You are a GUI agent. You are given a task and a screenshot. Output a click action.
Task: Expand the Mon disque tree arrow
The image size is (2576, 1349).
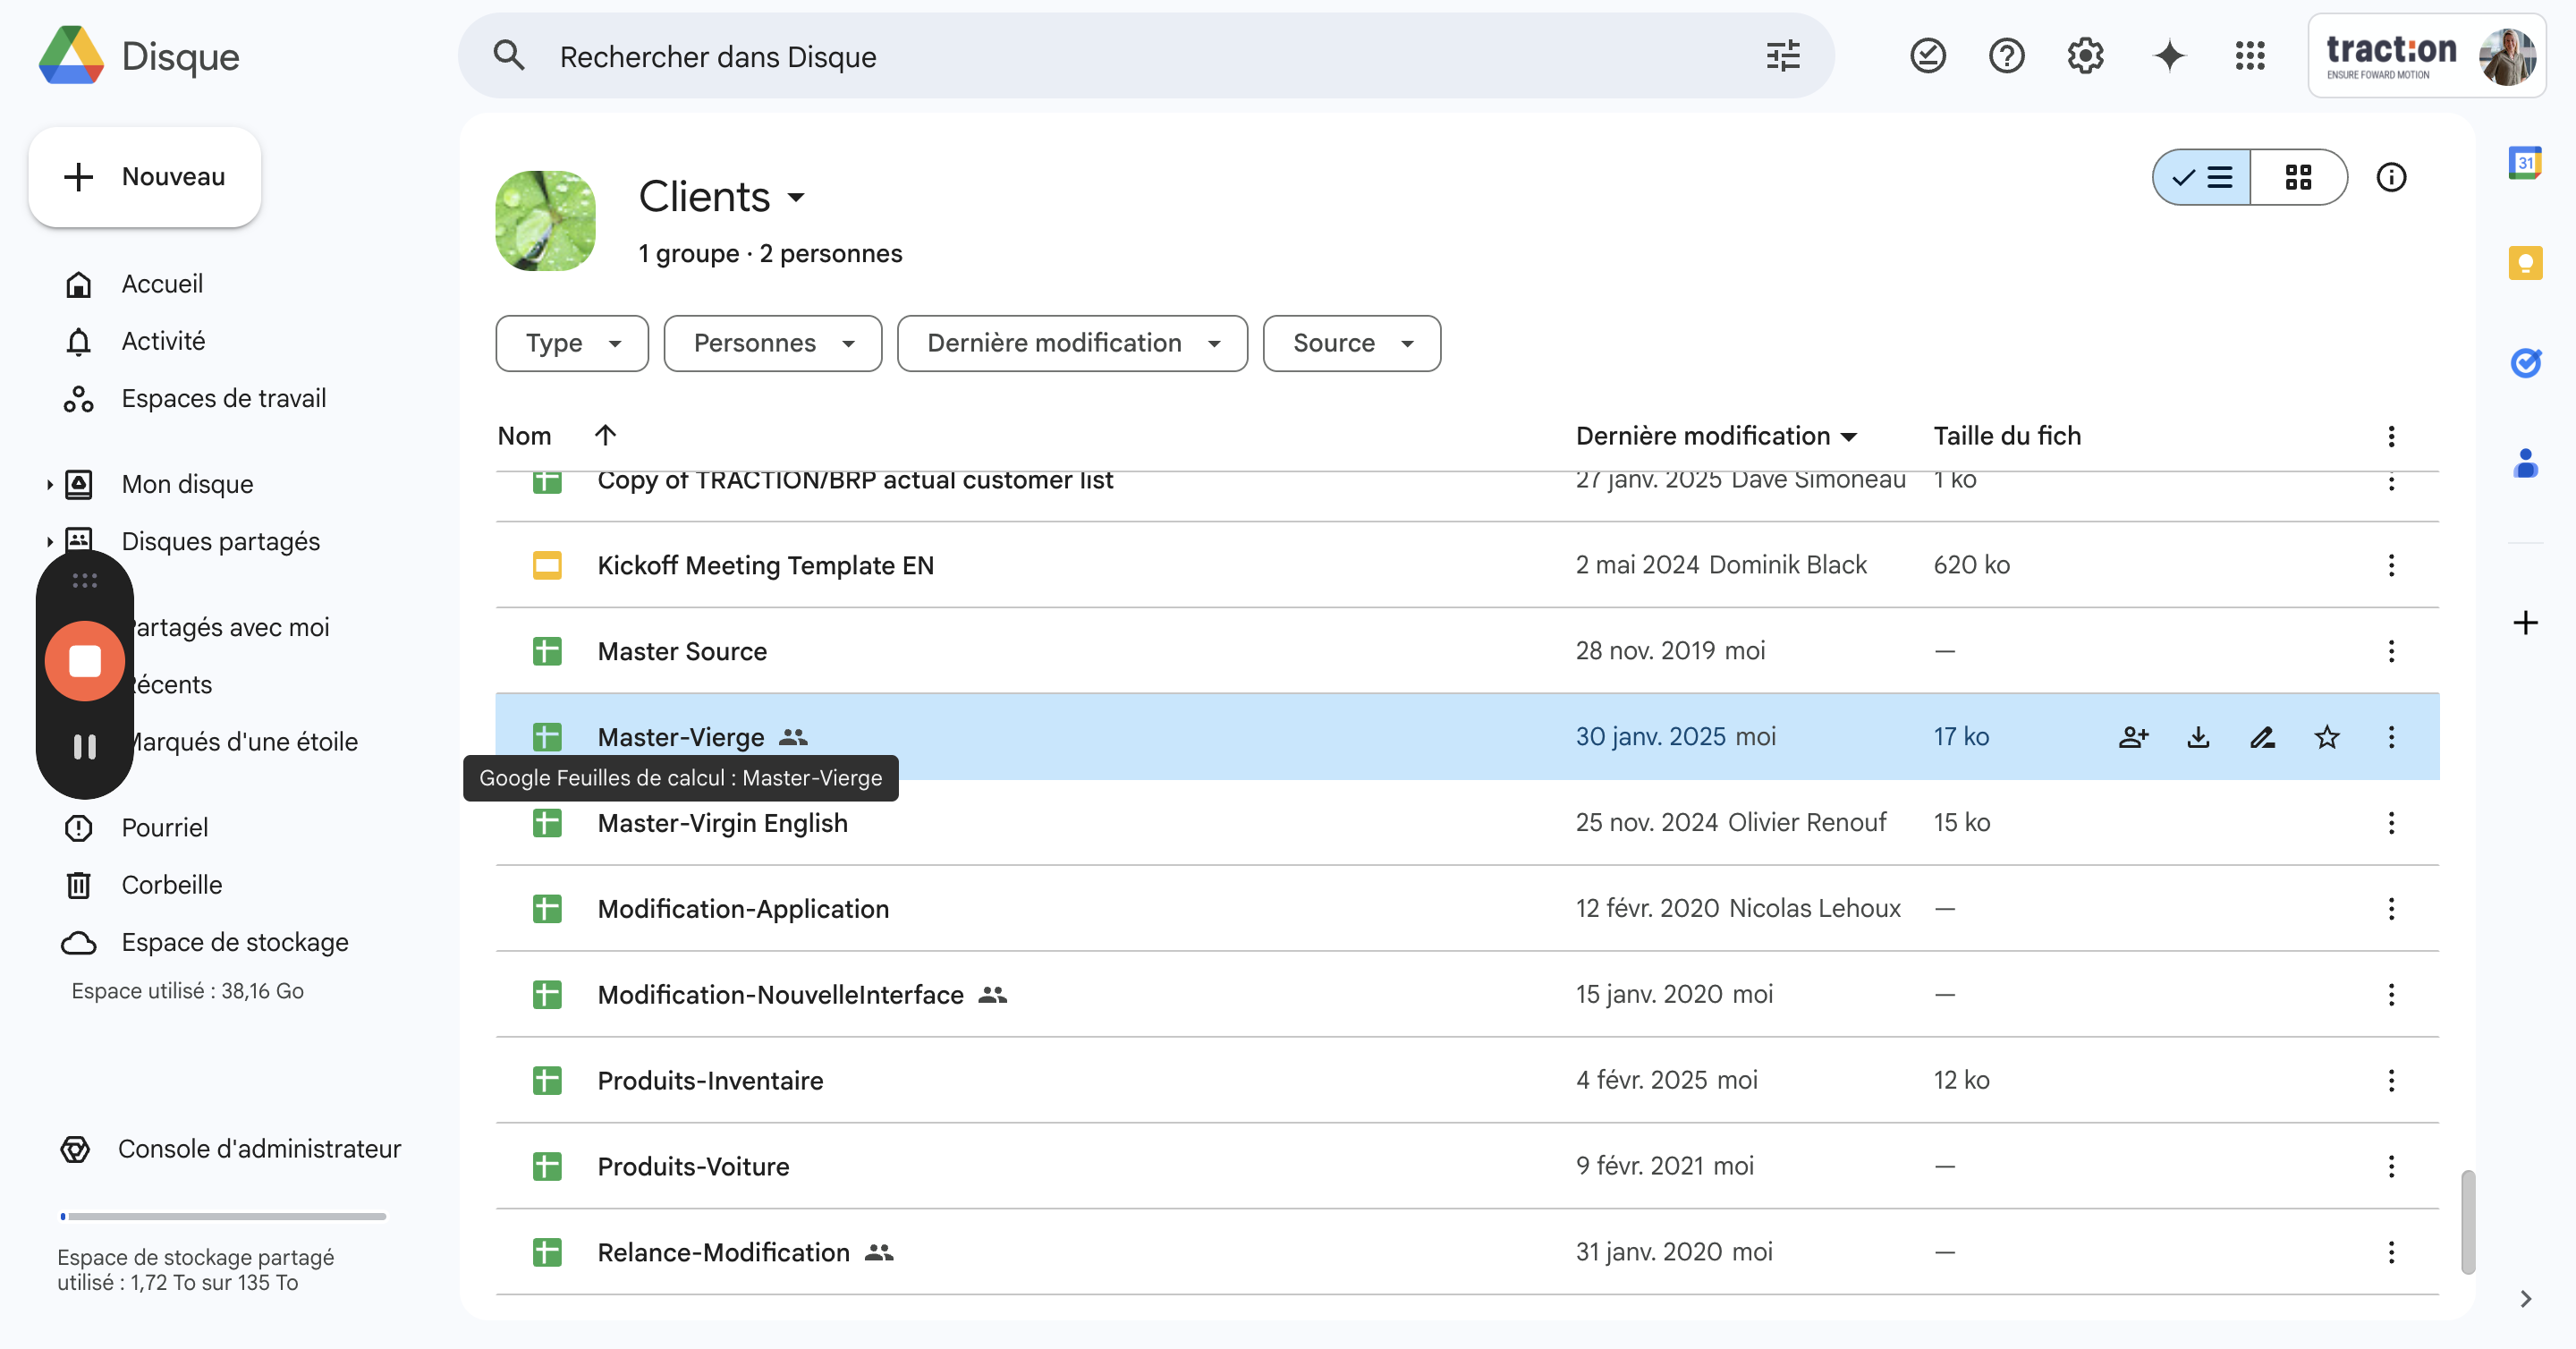(49, 484)
